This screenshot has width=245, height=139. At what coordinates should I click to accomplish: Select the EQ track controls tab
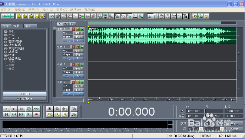click(66, 24)
